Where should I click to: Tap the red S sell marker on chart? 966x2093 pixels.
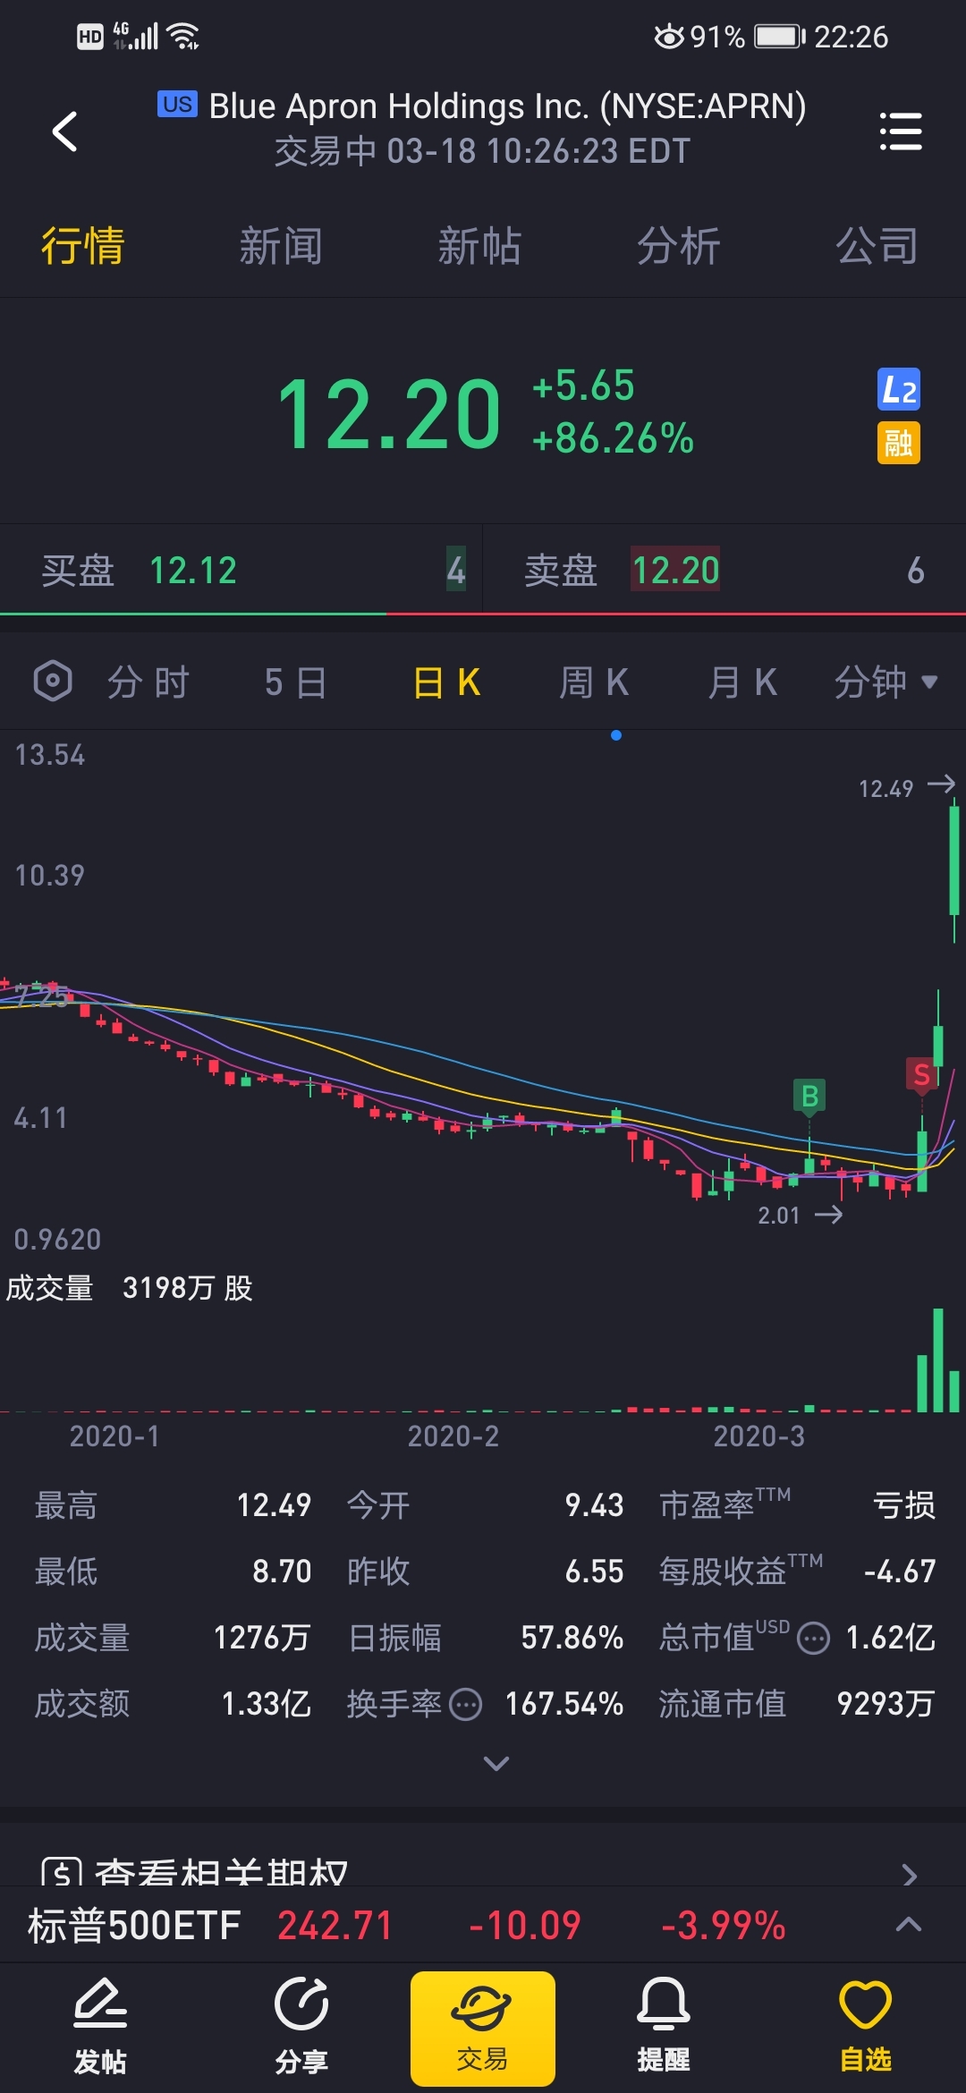point(921,1074)
